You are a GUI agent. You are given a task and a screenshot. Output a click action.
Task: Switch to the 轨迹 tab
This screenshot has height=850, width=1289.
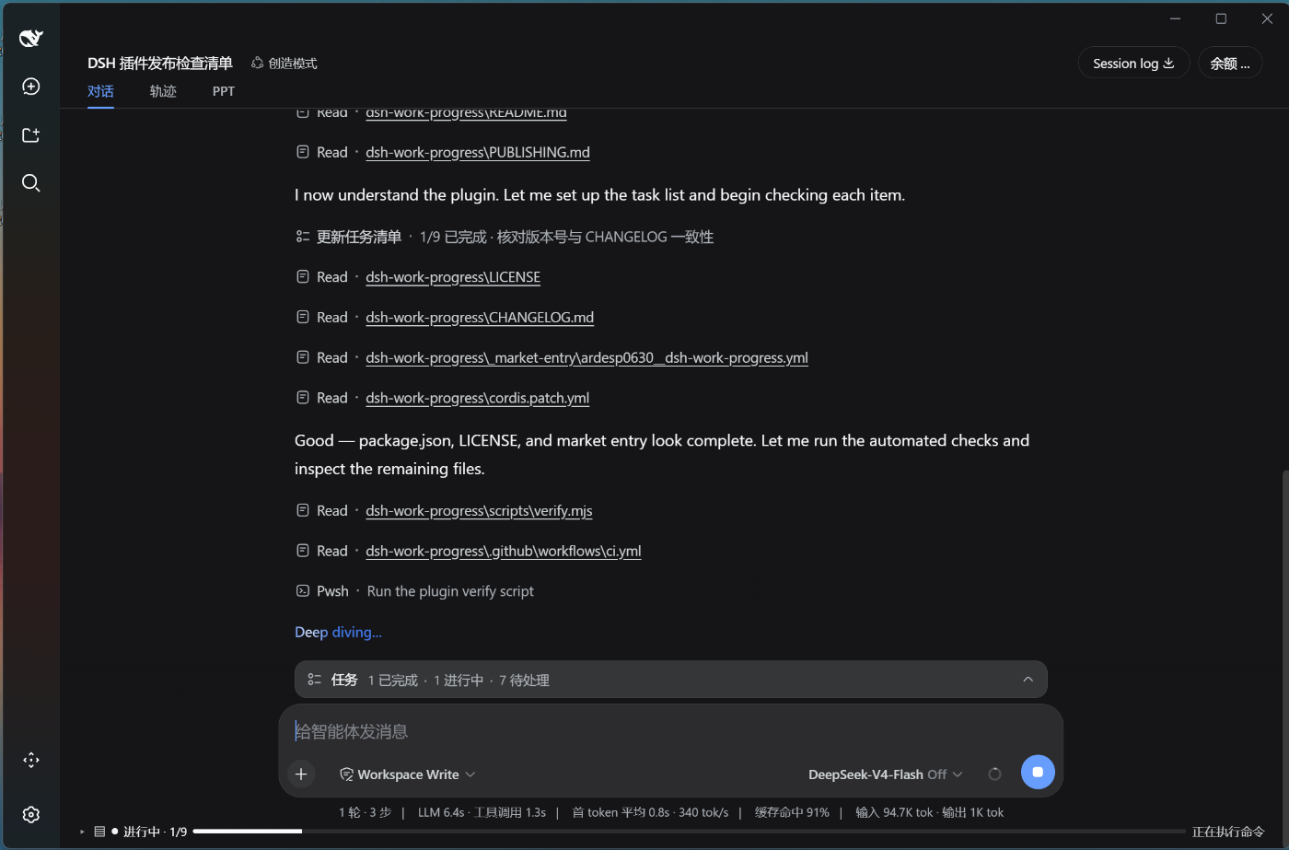163,91
